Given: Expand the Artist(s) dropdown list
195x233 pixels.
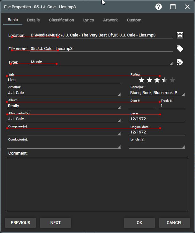Looking at the screenshot, I should coord(119,94).
